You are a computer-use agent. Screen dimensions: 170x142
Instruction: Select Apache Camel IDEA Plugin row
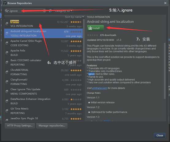point(44,43)
